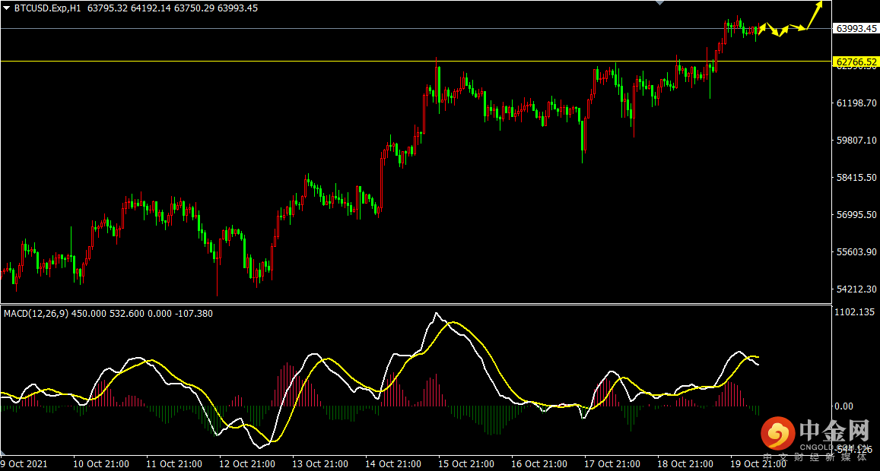The image size is (880, 471).
Task: Click the 9 Oct 2021 time label
Action: click(24, 464)
